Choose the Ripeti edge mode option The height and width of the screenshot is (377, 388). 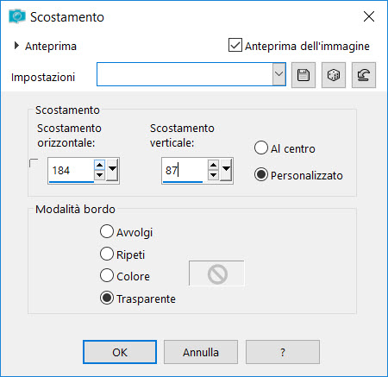pyautogui.click(x=107, y=254)
